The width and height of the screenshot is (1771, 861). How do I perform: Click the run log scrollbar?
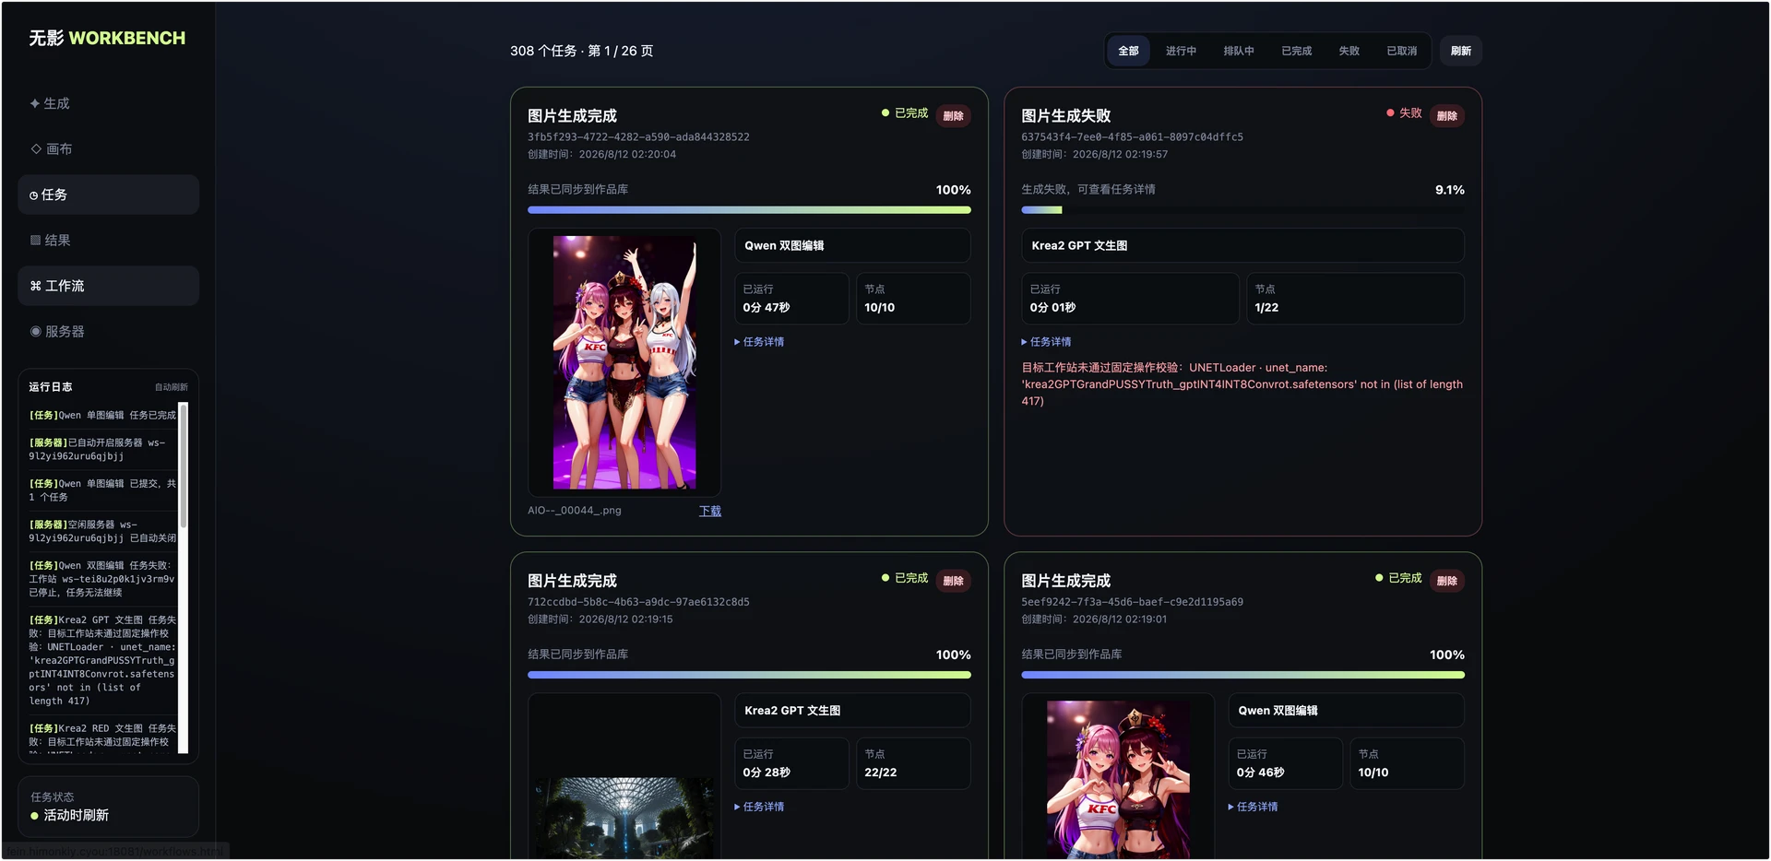click(x=184, y=466)
